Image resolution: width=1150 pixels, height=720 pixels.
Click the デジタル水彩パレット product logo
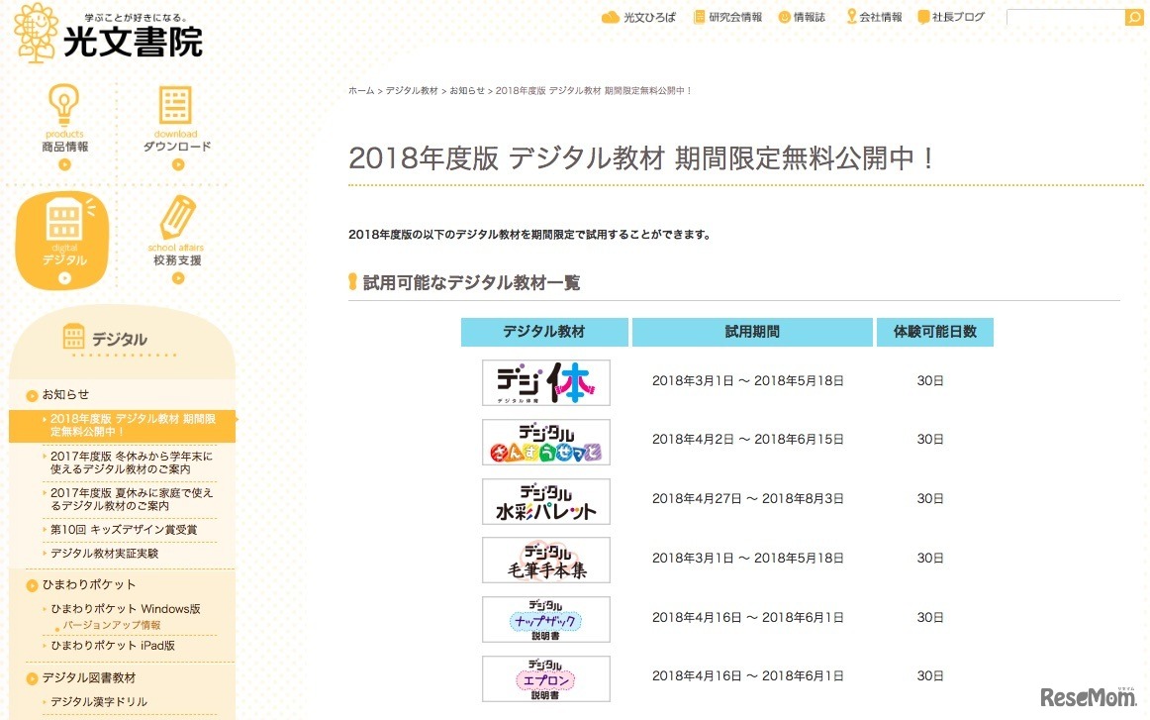[545, 501]
